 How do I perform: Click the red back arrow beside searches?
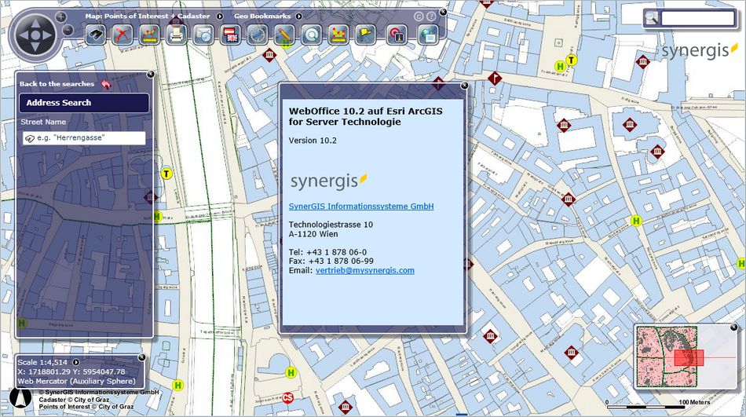click(106, 84)
